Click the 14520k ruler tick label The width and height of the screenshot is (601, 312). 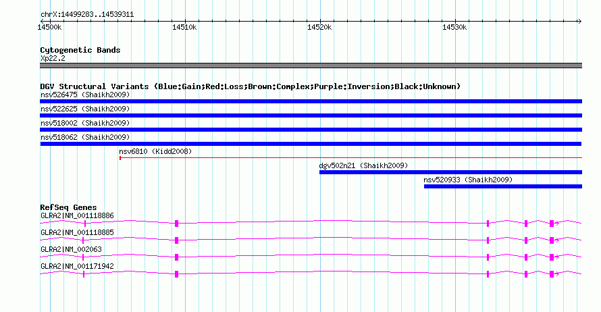coord(319,27)
